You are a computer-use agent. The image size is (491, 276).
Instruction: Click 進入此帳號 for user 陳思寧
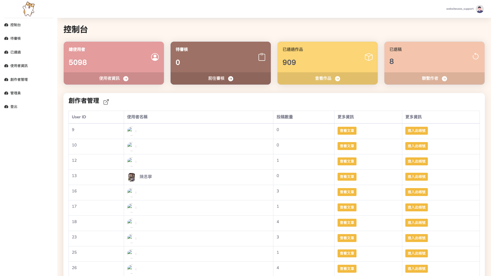416,177
